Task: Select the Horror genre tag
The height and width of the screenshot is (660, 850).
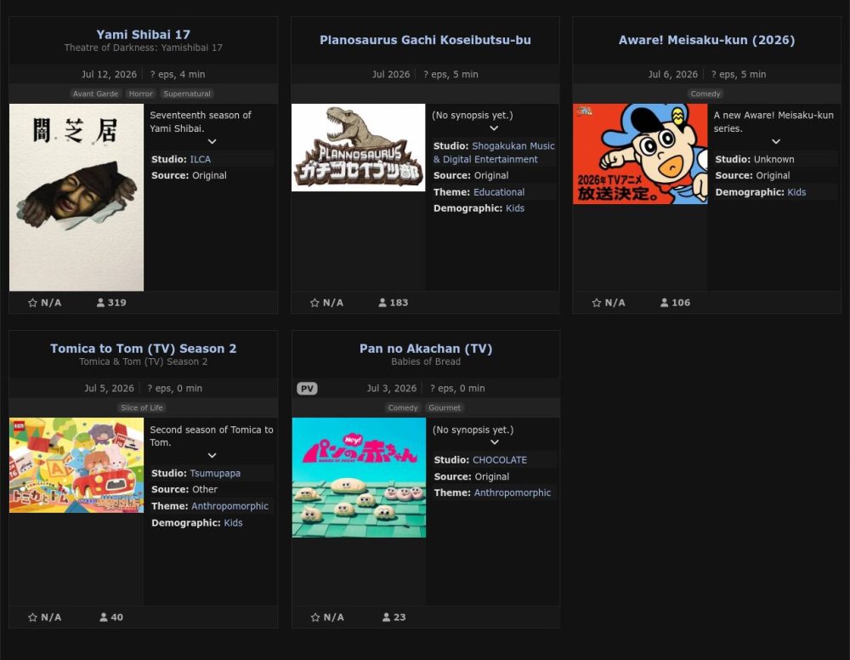Action: [x=141, y=94]
